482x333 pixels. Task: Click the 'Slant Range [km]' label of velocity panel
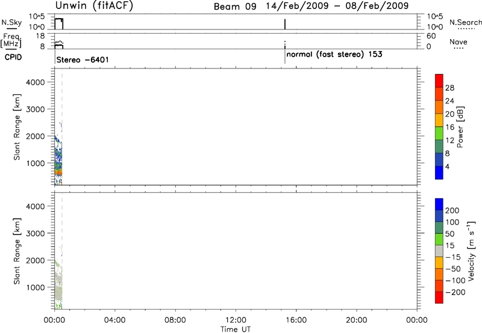pyautogui.click(x=17, y=251)
